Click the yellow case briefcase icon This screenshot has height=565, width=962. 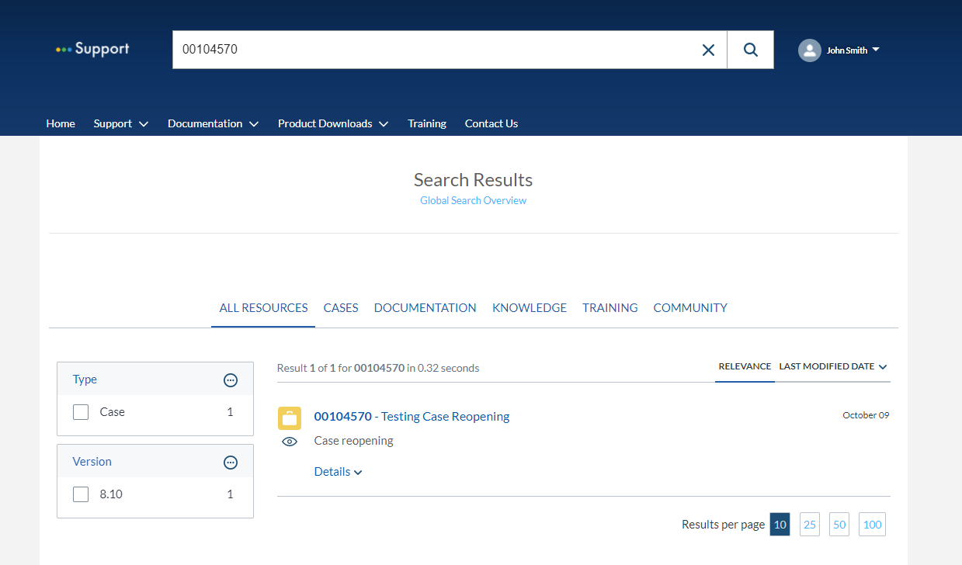(x=290, y=418)
